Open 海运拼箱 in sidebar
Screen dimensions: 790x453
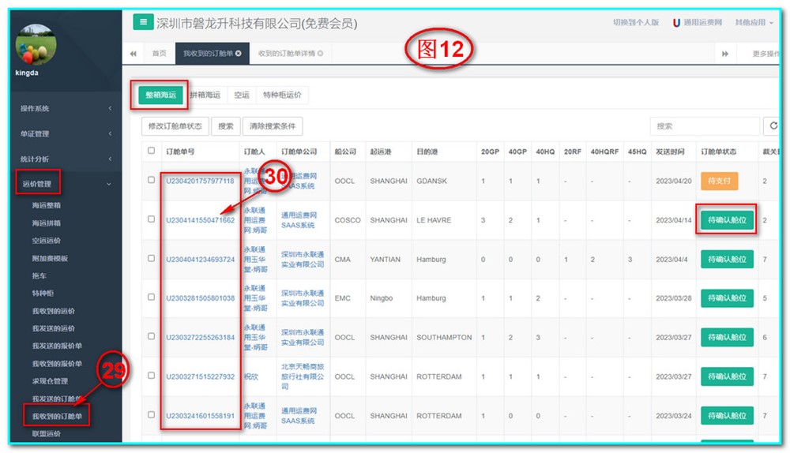47,223
